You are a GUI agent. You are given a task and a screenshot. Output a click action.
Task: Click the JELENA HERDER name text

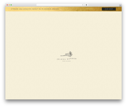[67, 59]
